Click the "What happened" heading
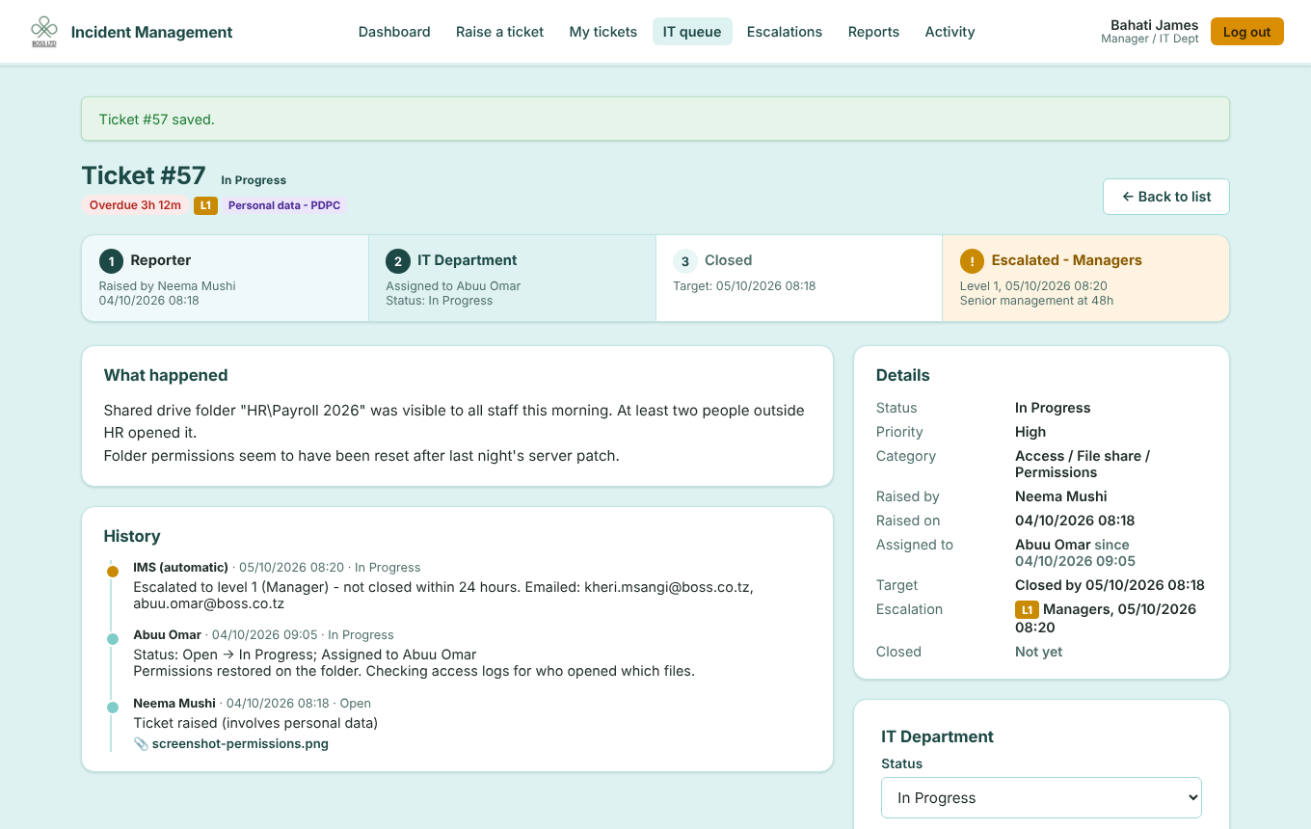This screenshot has width=1311, height=829. click(x=166, y=375)
